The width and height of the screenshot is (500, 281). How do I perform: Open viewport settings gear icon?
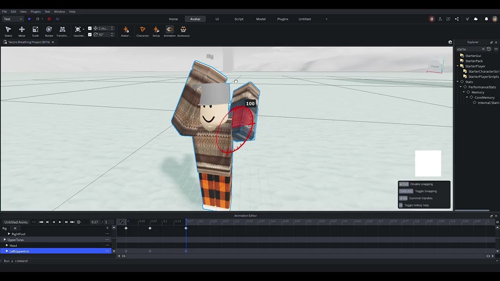pos(450,42)
